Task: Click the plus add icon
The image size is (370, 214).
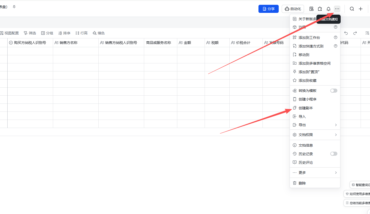Action: tap(361, 9)
